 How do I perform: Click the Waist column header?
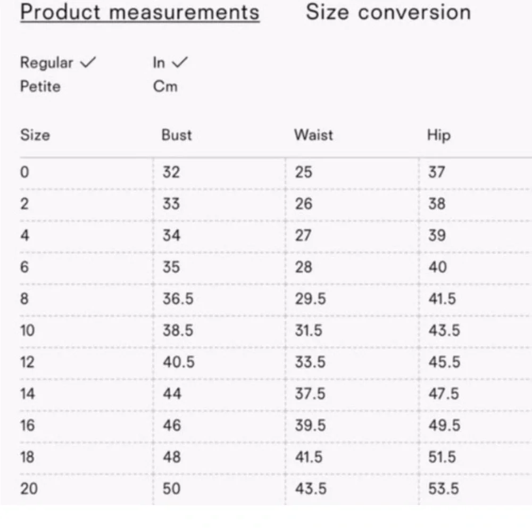point(313,135)
